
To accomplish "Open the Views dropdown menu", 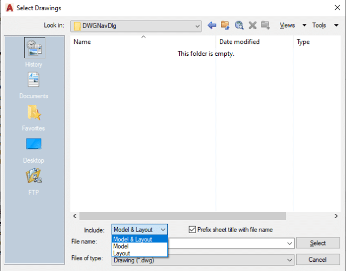I will point(293,25).
